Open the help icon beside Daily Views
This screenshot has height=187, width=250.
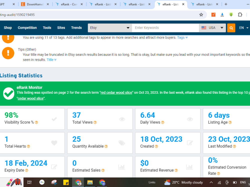(x=163, y=122)
